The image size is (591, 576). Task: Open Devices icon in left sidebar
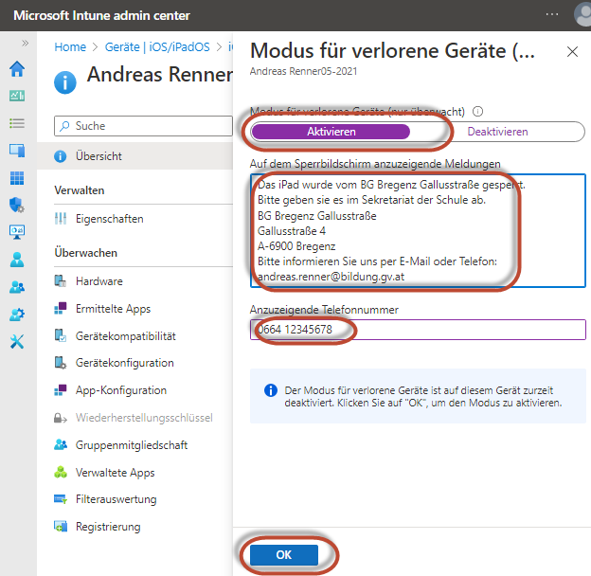coord(17,151)
